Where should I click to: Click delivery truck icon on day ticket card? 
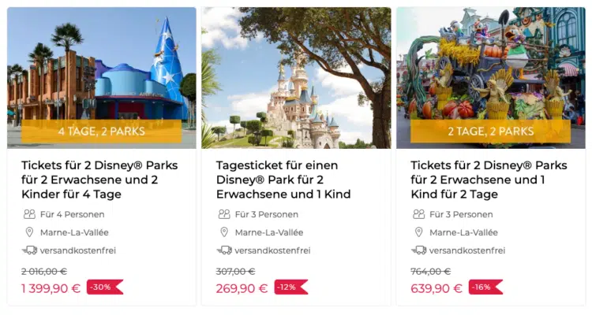(224, 250)
